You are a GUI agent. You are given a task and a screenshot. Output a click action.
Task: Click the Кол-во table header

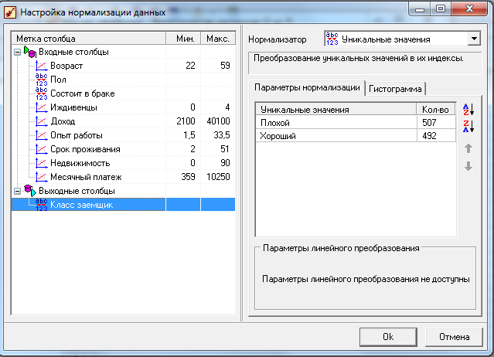pos(436,109)
